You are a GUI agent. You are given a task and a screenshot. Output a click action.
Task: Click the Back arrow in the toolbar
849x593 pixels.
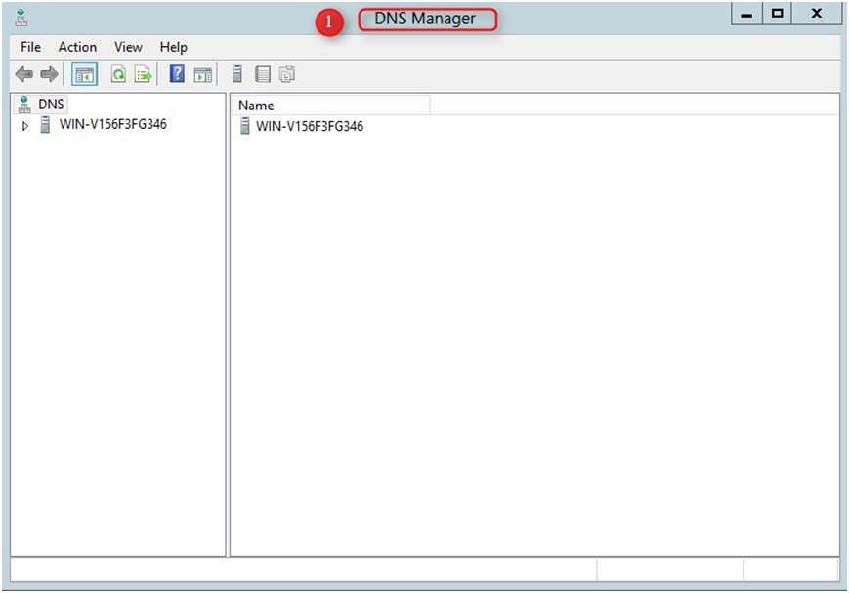click(x=23, y=74)
